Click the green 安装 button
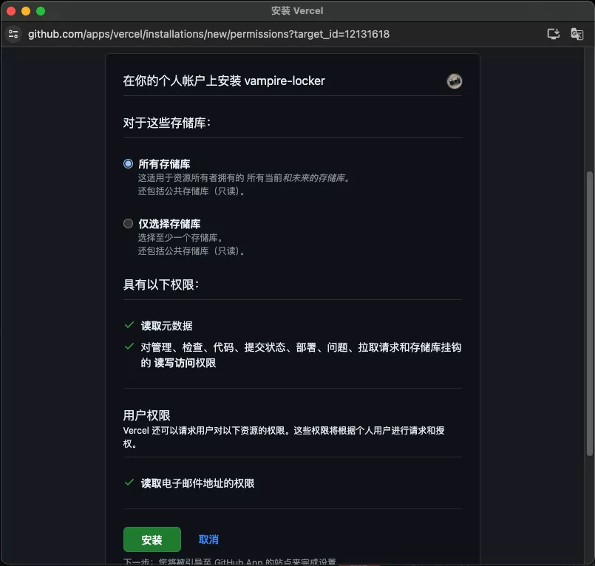Viewport: 595px width, 566px height. point(152,539)
